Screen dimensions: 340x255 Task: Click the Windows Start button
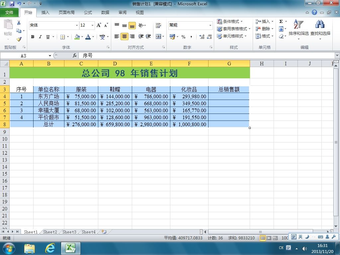(9, 248)
